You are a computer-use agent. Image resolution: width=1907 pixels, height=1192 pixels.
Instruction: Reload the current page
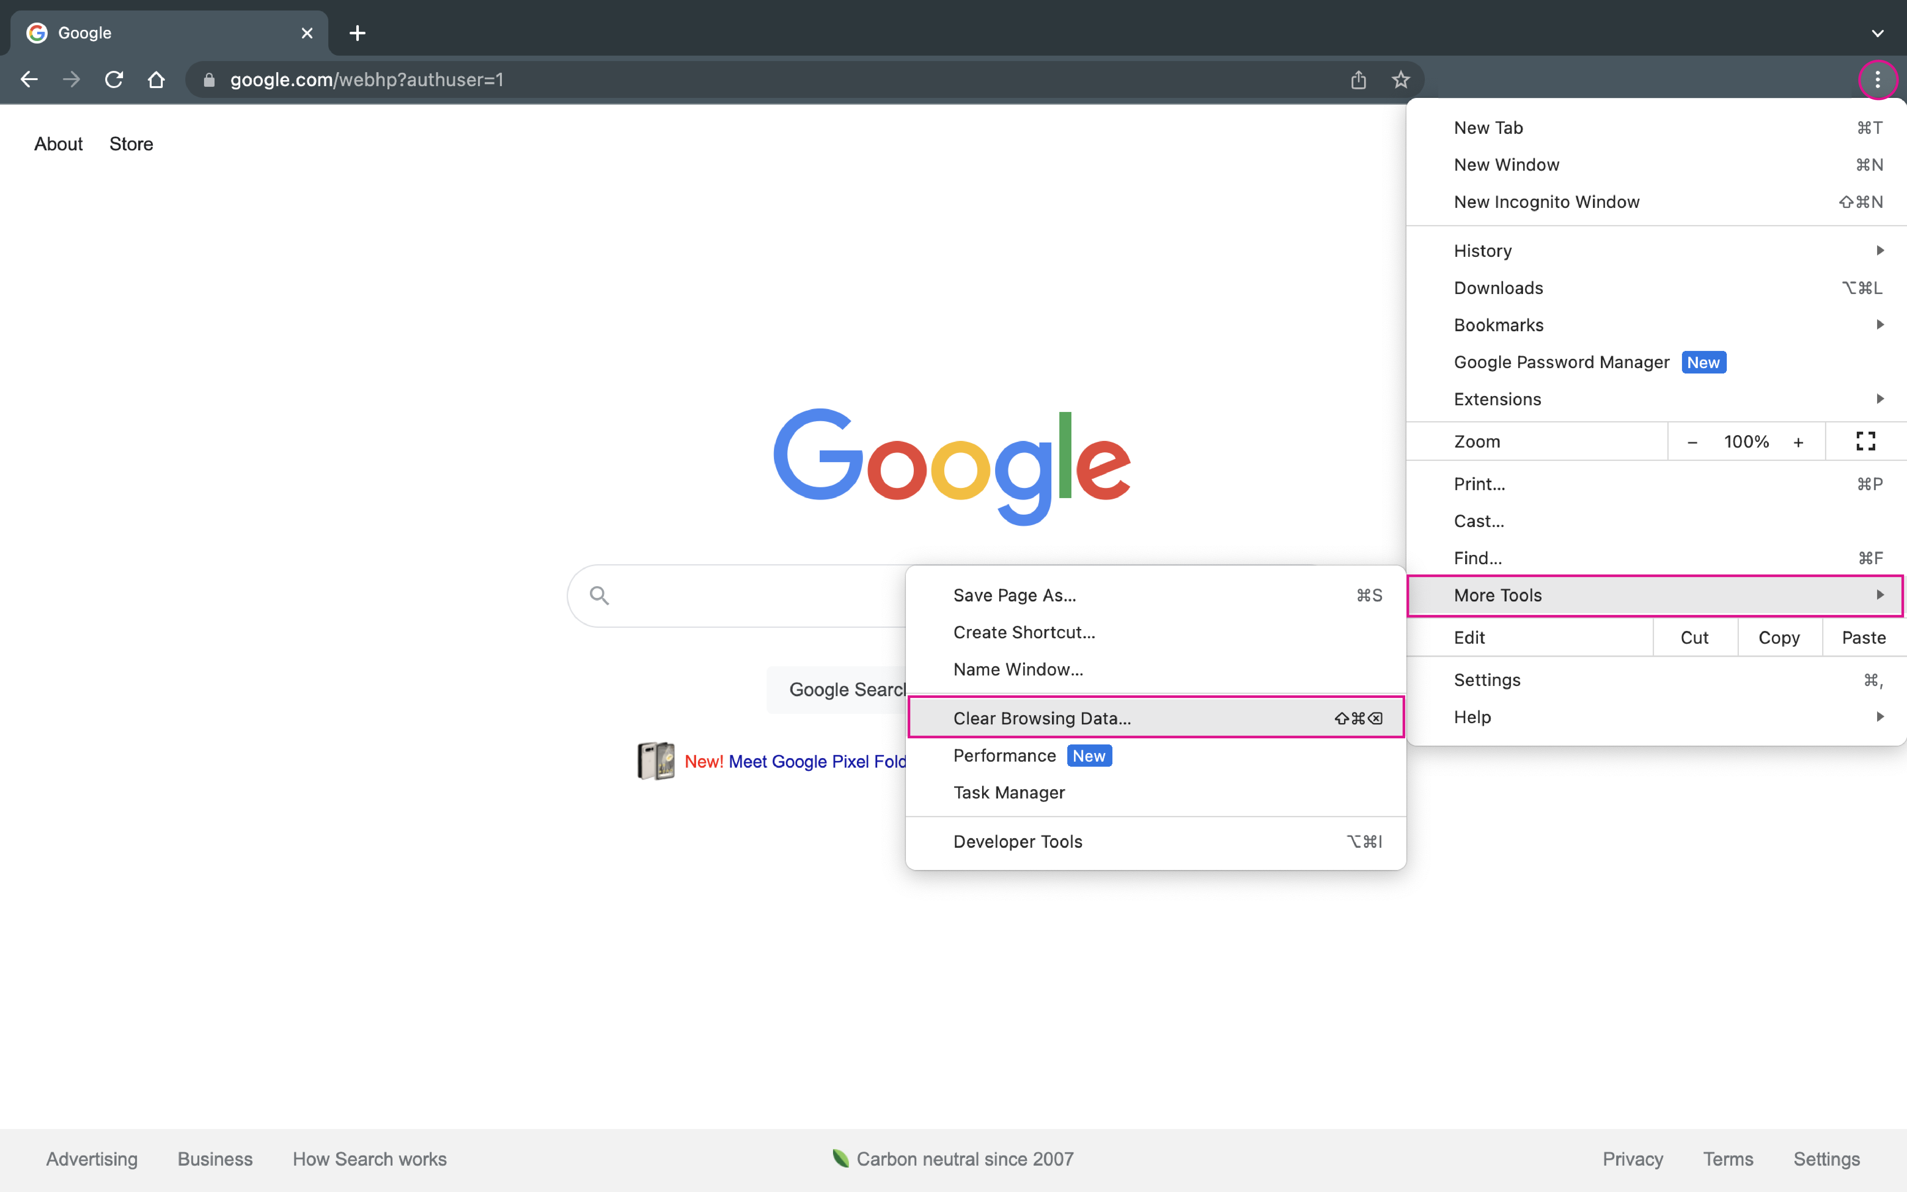coord(114,79)
